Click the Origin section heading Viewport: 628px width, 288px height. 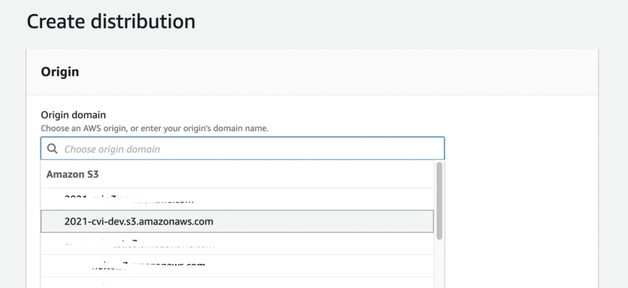click(x=60, y=72)
